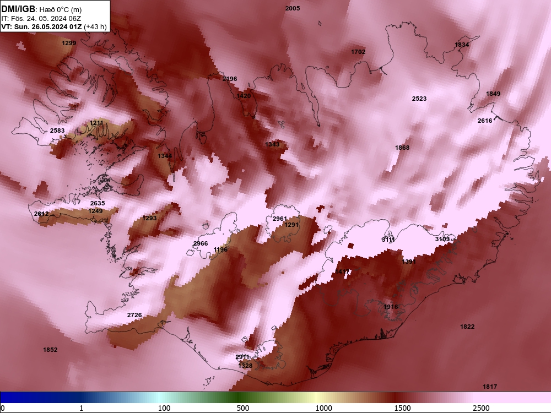
Task: Click the 1299 height label
Action: point(69,43)
